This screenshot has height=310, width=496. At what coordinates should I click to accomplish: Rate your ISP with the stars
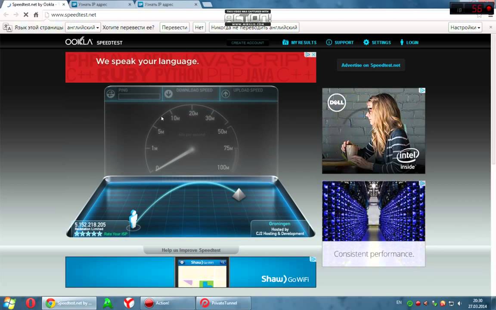coord(88,234)
